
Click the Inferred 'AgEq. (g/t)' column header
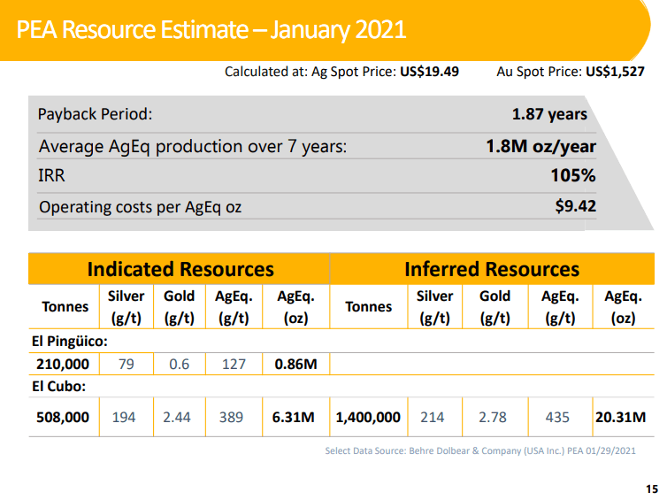click(x=560, y=307)
